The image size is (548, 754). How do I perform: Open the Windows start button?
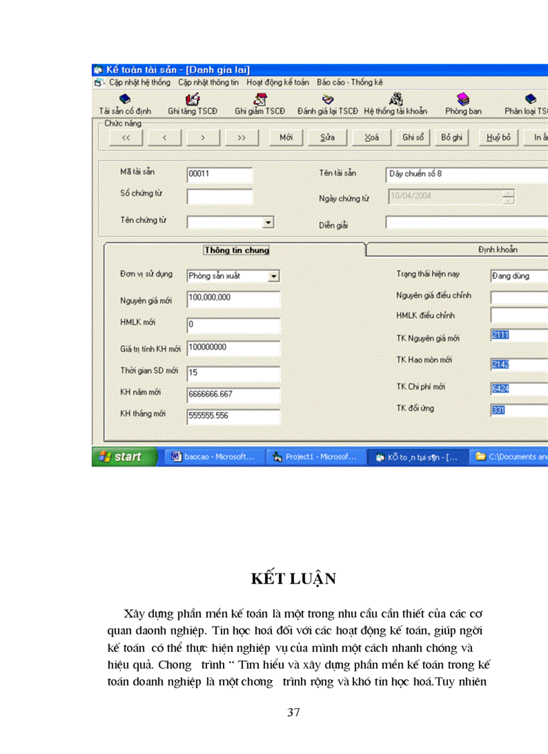coord(122,457)
